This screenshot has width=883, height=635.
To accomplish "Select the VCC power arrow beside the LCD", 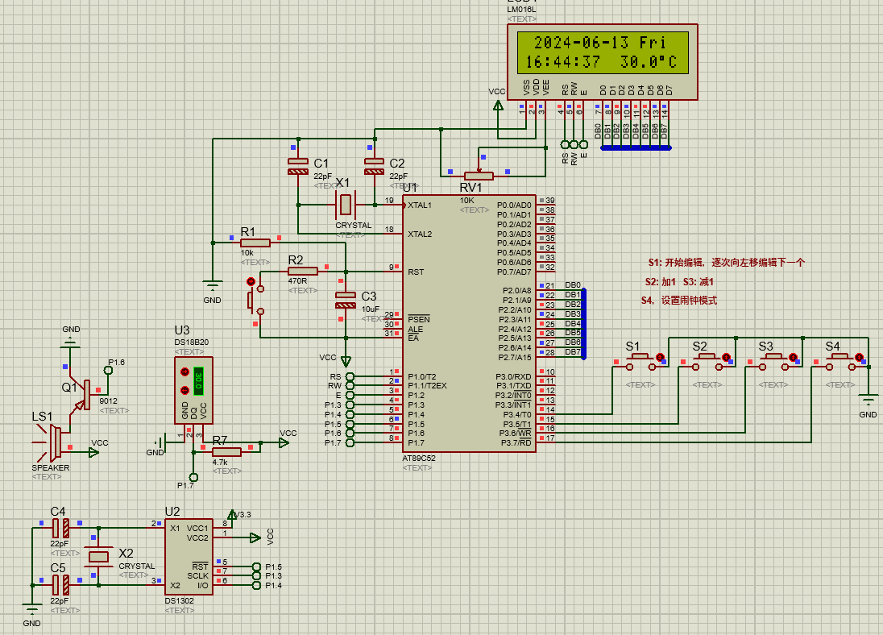I will tap(498, 104).
